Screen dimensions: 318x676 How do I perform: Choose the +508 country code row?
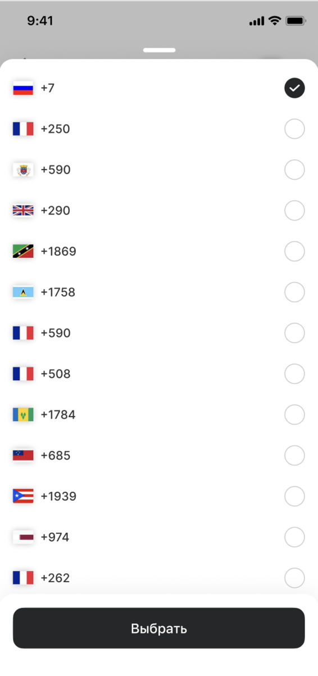click(159, 374)
